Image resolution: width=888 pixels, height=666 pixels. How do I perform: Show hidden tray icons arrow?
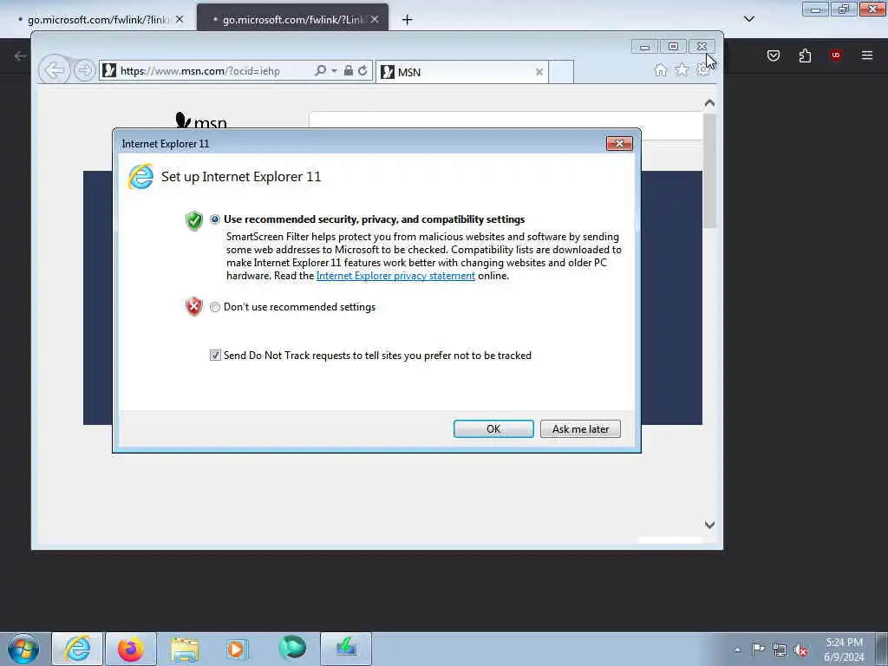737,650
